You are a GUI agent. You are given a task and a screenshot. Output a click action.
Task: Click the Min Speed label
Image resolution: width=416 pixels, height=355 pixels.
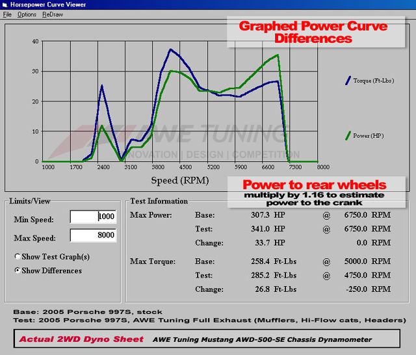pyautogui.click(x=34, y=220)
